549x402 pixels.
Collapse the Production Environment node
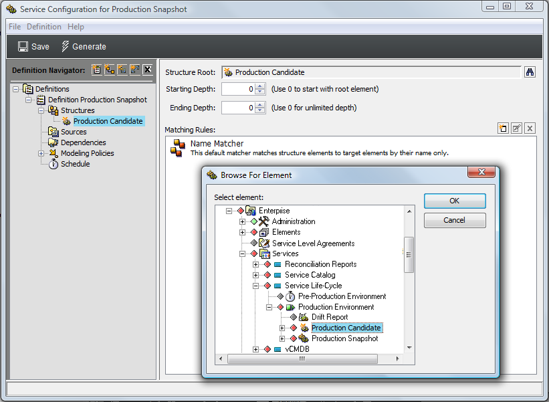(269, 308)
